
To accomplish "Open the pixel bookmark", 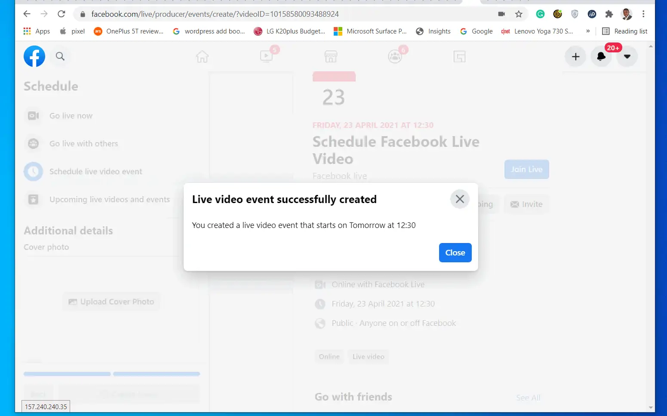I will [72, 31].
